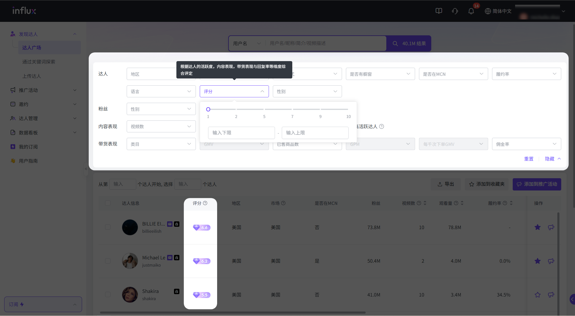Open the documentation book icon
Viewport: 575px width, 316px height.
click(x=439, y=11)
